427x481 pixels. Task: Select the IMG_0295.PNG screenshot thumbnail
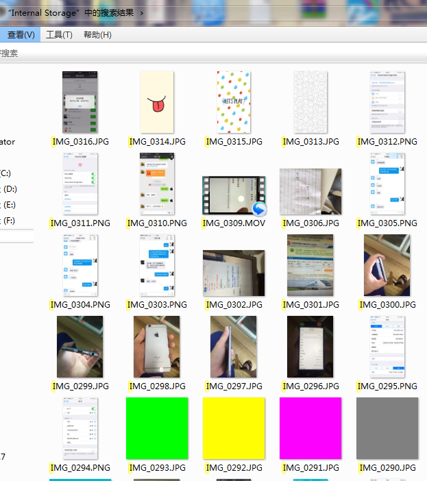pos(387,347)
